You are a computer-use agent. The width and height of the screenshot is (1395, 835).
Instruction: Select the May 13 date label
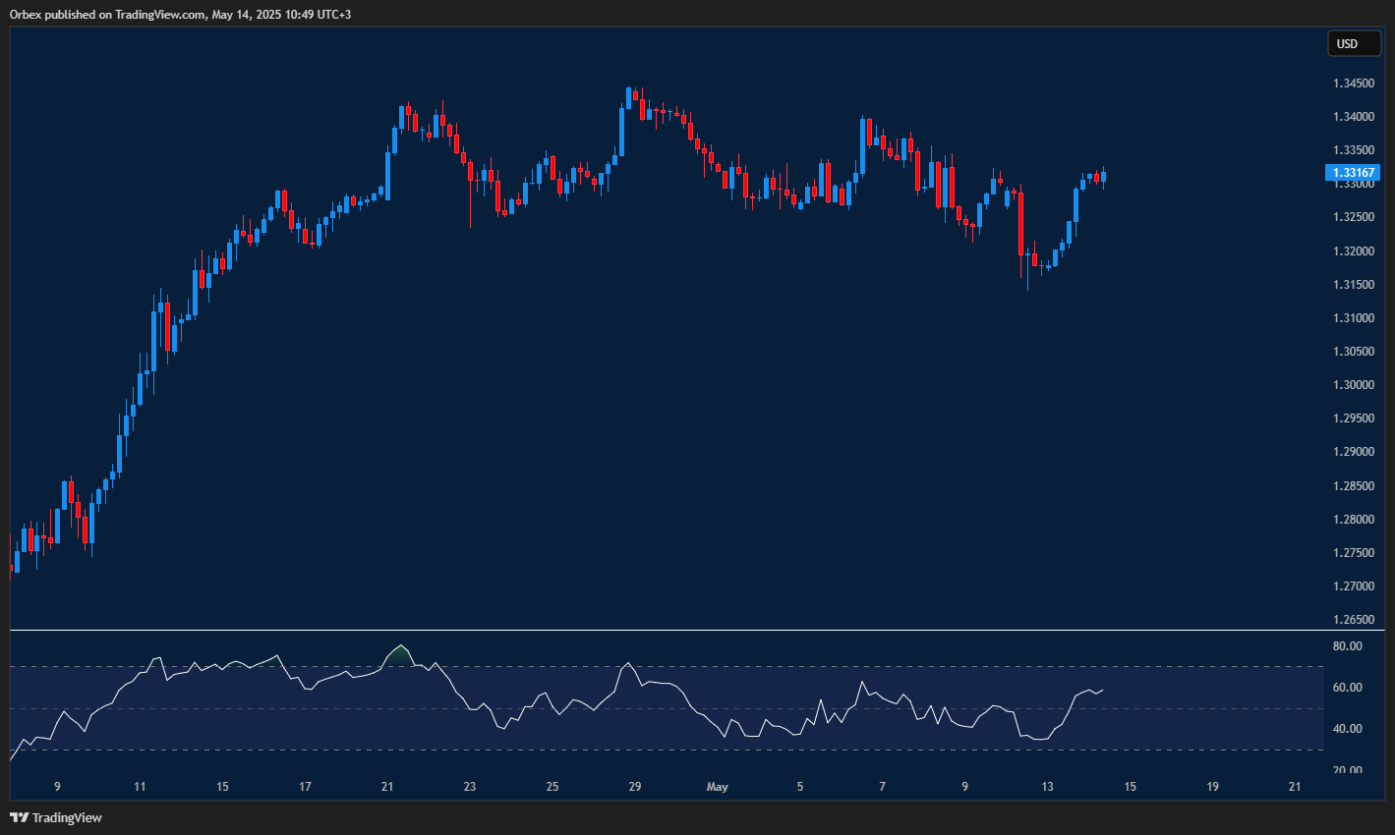(1046, 787)
